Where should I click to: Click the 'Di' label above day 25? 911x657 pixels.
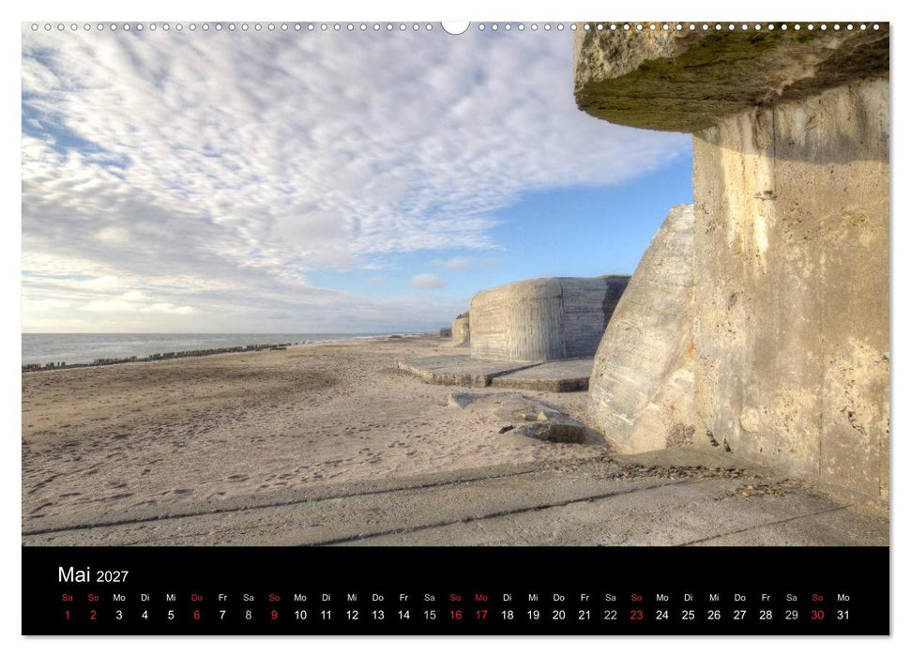click(688, 598)
